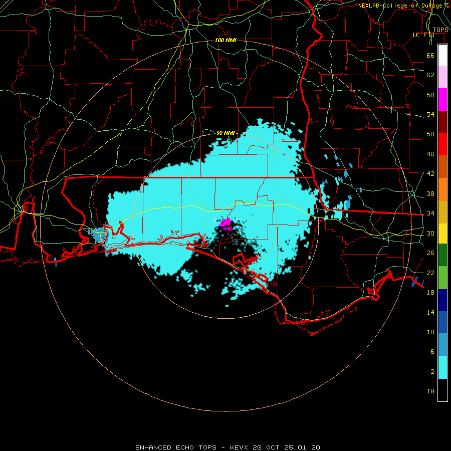This screenshot has height=451, width=451.
Task: Click the '20 OCT 25' date text
Action: 273,447
